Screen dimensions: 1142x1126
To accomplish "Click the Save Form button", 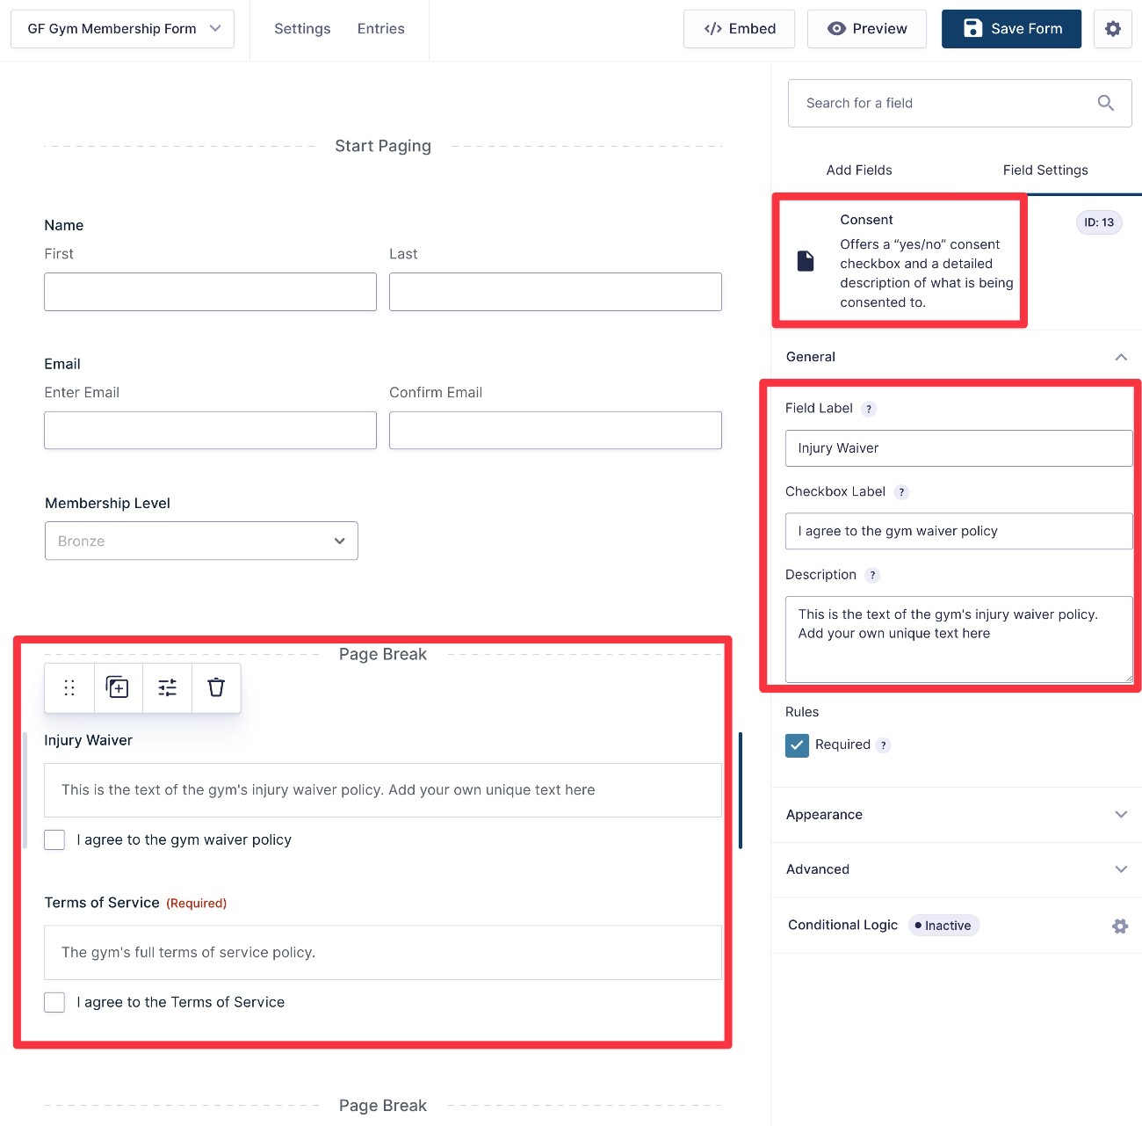I will (x=1011, y=28).
